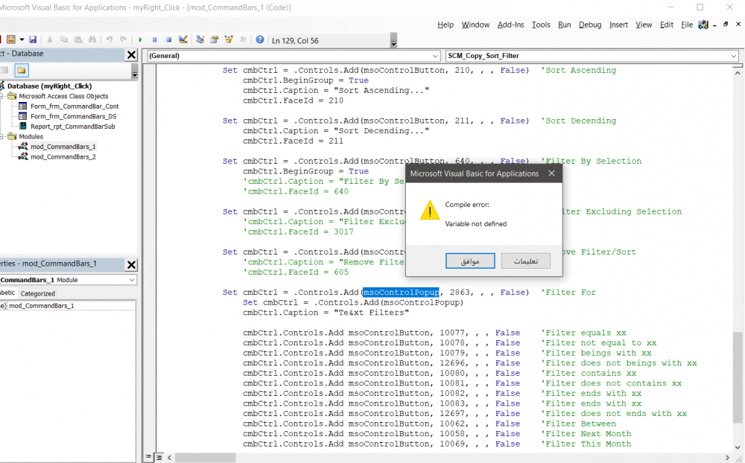
Task: Click View Object icon in Project pane
Action: (4, 70)
